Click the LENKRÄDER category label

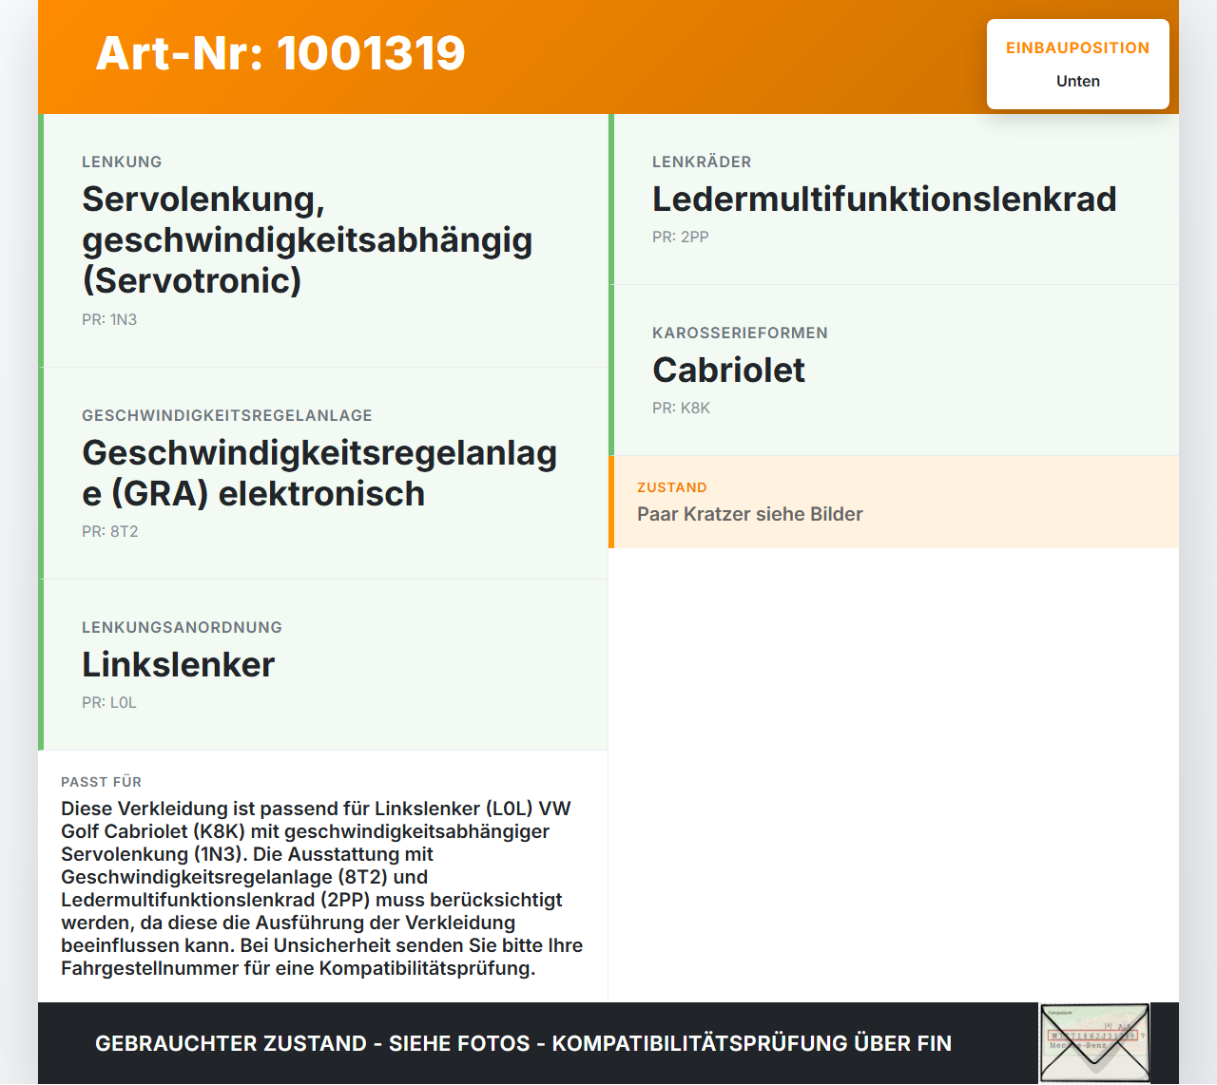(702, 162)
